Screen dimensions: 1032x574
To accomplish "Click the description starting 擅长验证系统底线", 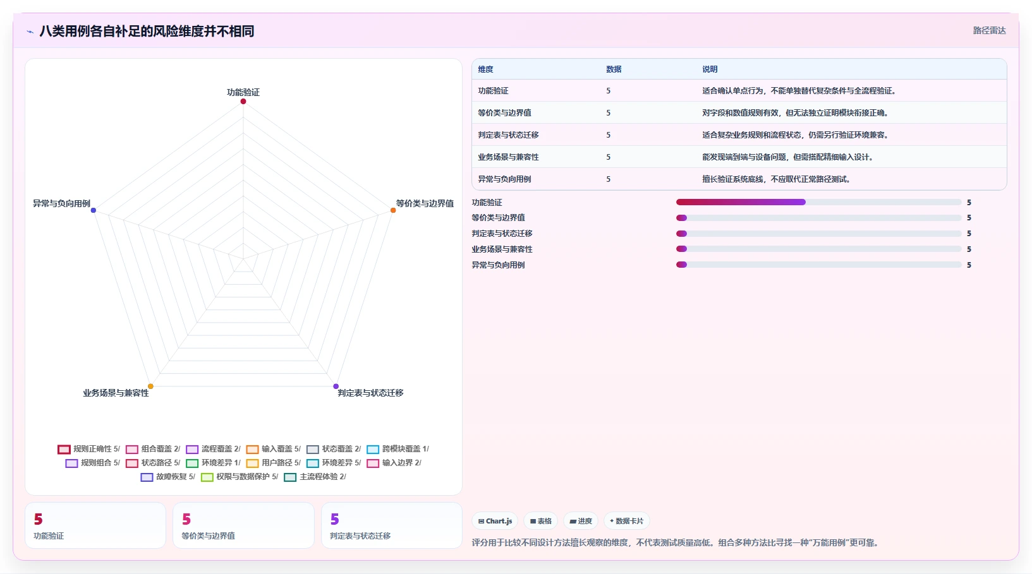I will tap(776, 179).
